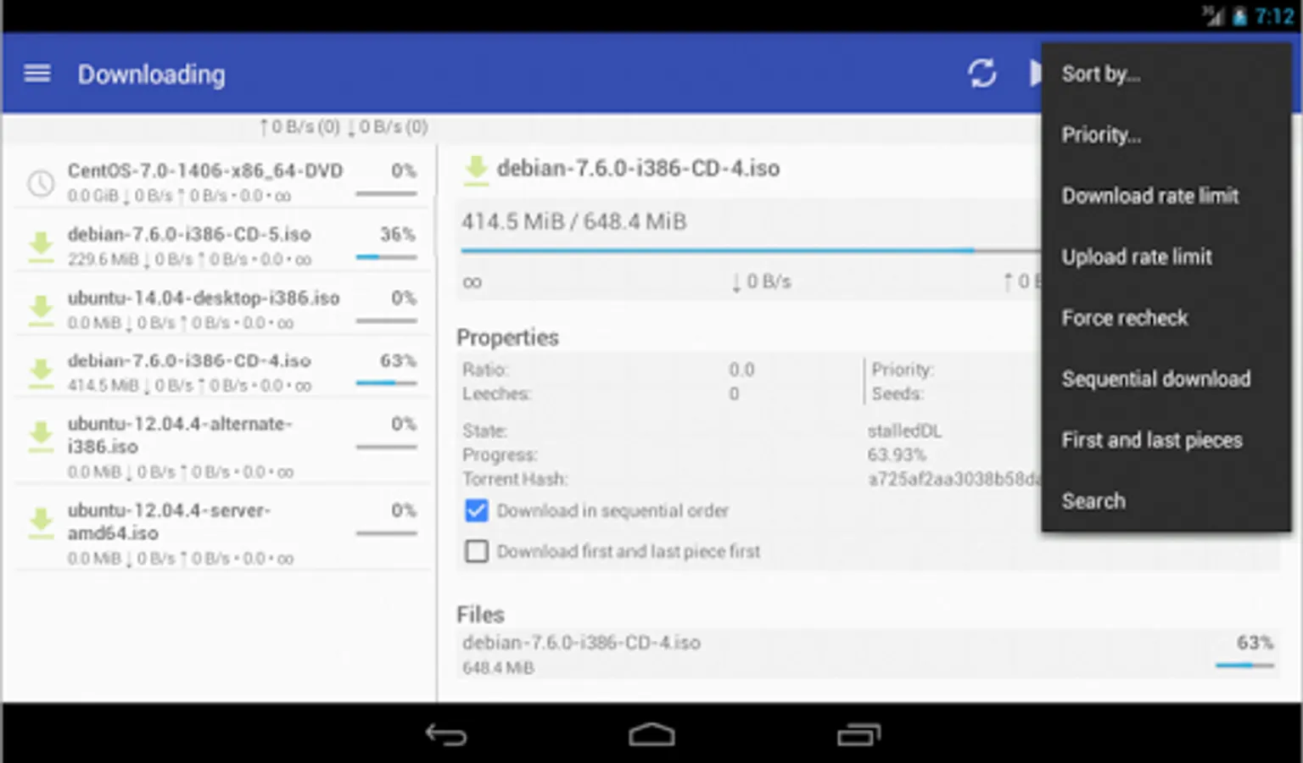The image size is (1303, 763).
Task: Select Sequential download from menu
Action: coord(1166,379)
